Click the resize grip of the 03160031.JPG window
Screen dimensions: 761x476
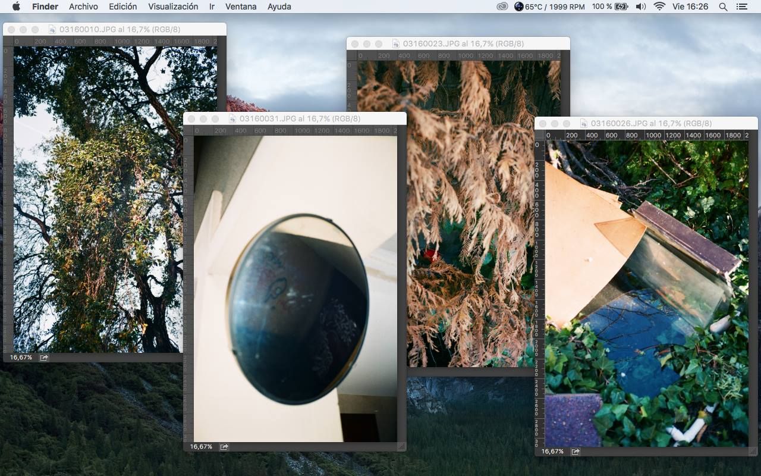[401, 446]
